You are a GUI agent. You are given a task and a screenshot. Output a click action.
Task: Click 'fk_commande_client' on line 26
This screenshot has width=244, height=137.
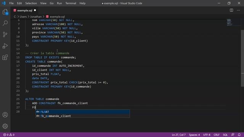tap(72, 103)
